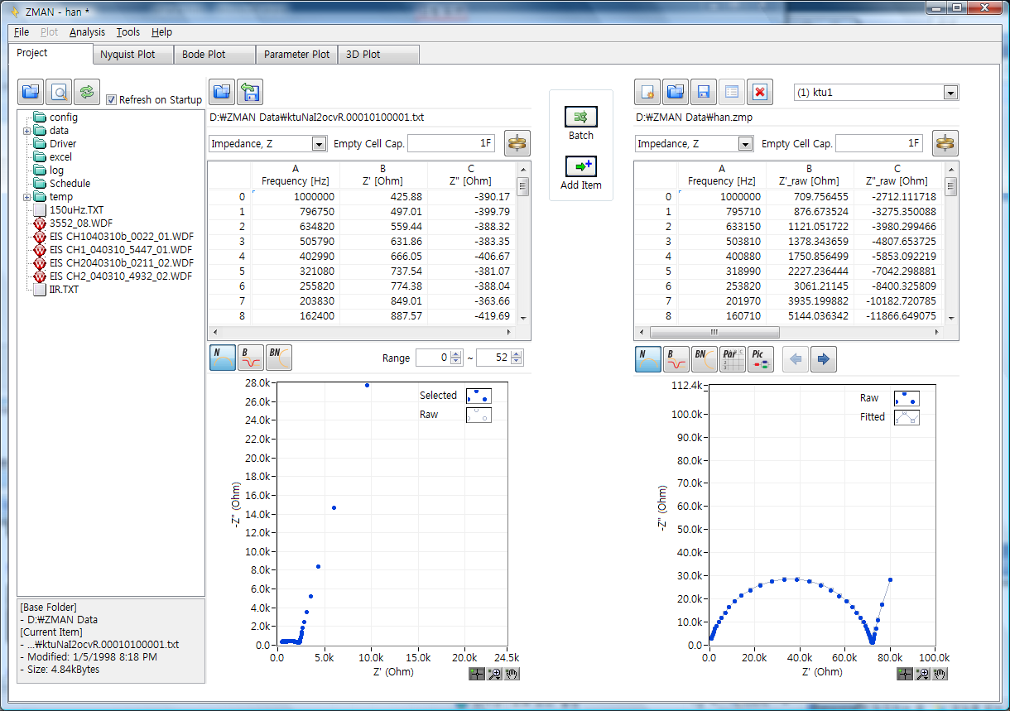Viewport: 1010px width, 711px height.
Task: Switch right panel to Par parameter view
Action: (x=732, y=358)
